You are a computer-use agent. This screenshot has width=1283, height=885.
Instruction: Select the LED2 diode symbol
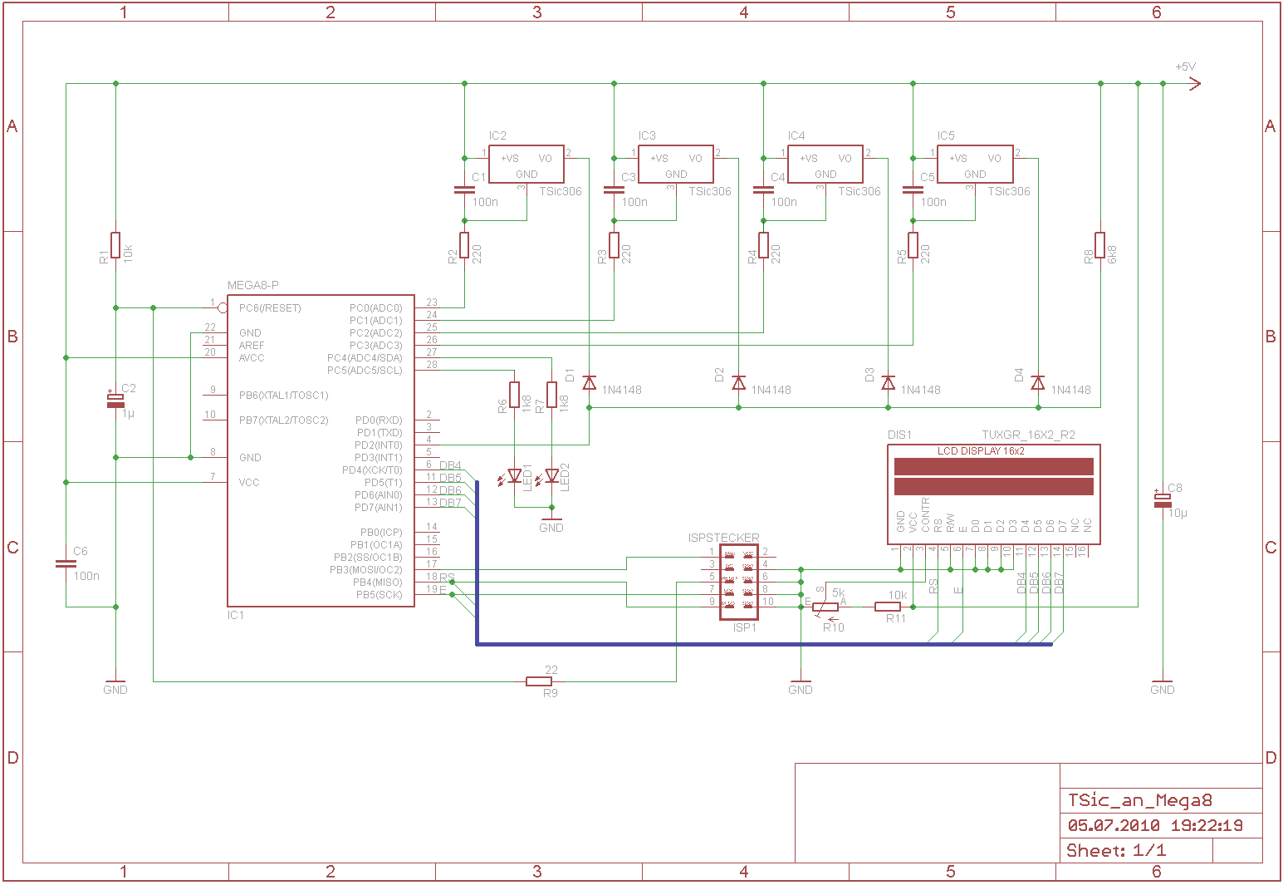click(551, 475)
